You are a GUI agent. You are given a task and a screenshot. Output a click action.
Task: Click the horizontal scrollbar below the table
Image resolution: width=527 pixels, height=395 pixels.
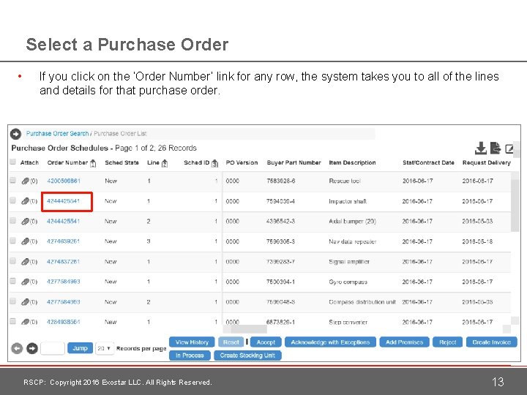(249, 329)
